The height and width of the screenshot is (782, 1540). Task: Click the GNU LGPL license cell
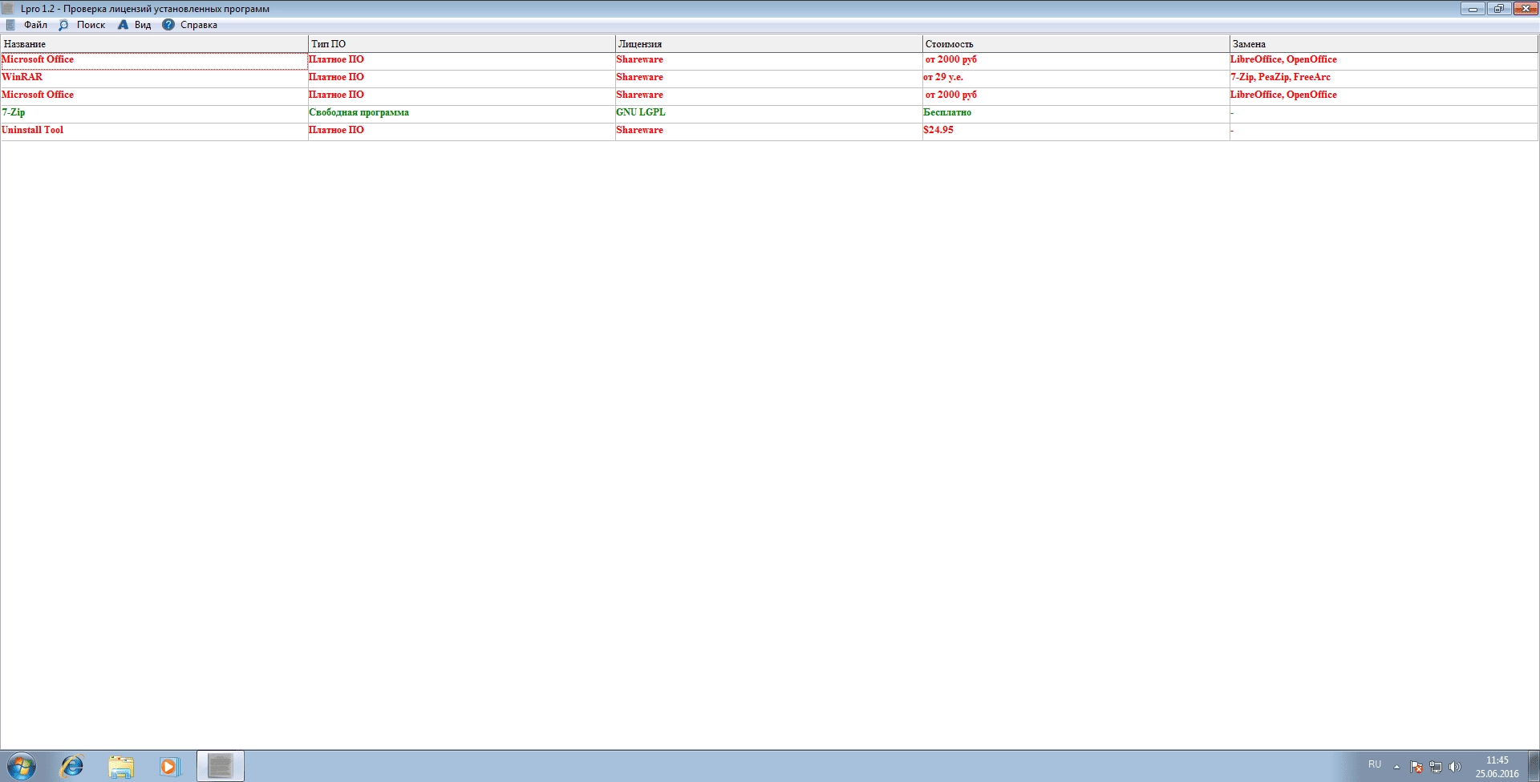(x=768, y=113)
